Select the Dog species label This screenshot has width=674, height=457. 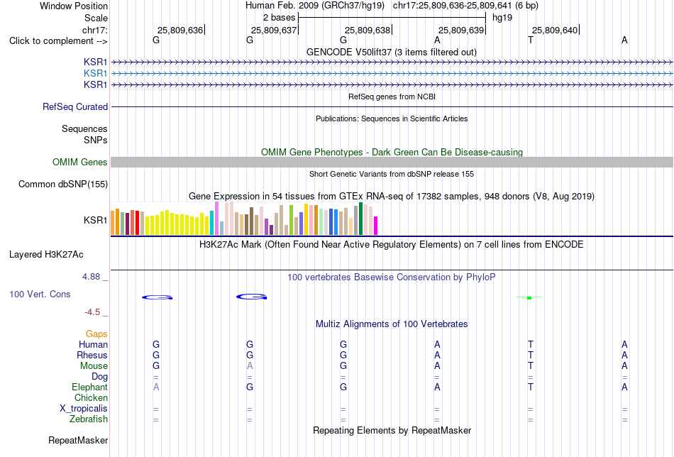click(x=99, y=377)
